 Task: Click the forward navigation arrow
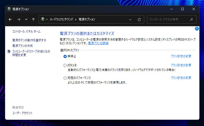[x=19, y=19]
